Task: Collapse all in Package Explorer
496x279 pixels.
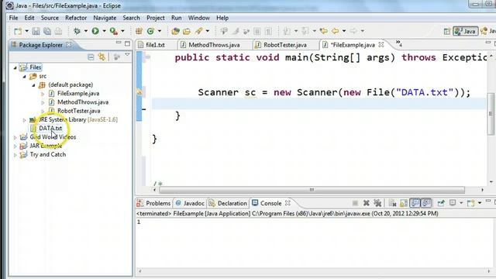Action: point(91,57)
